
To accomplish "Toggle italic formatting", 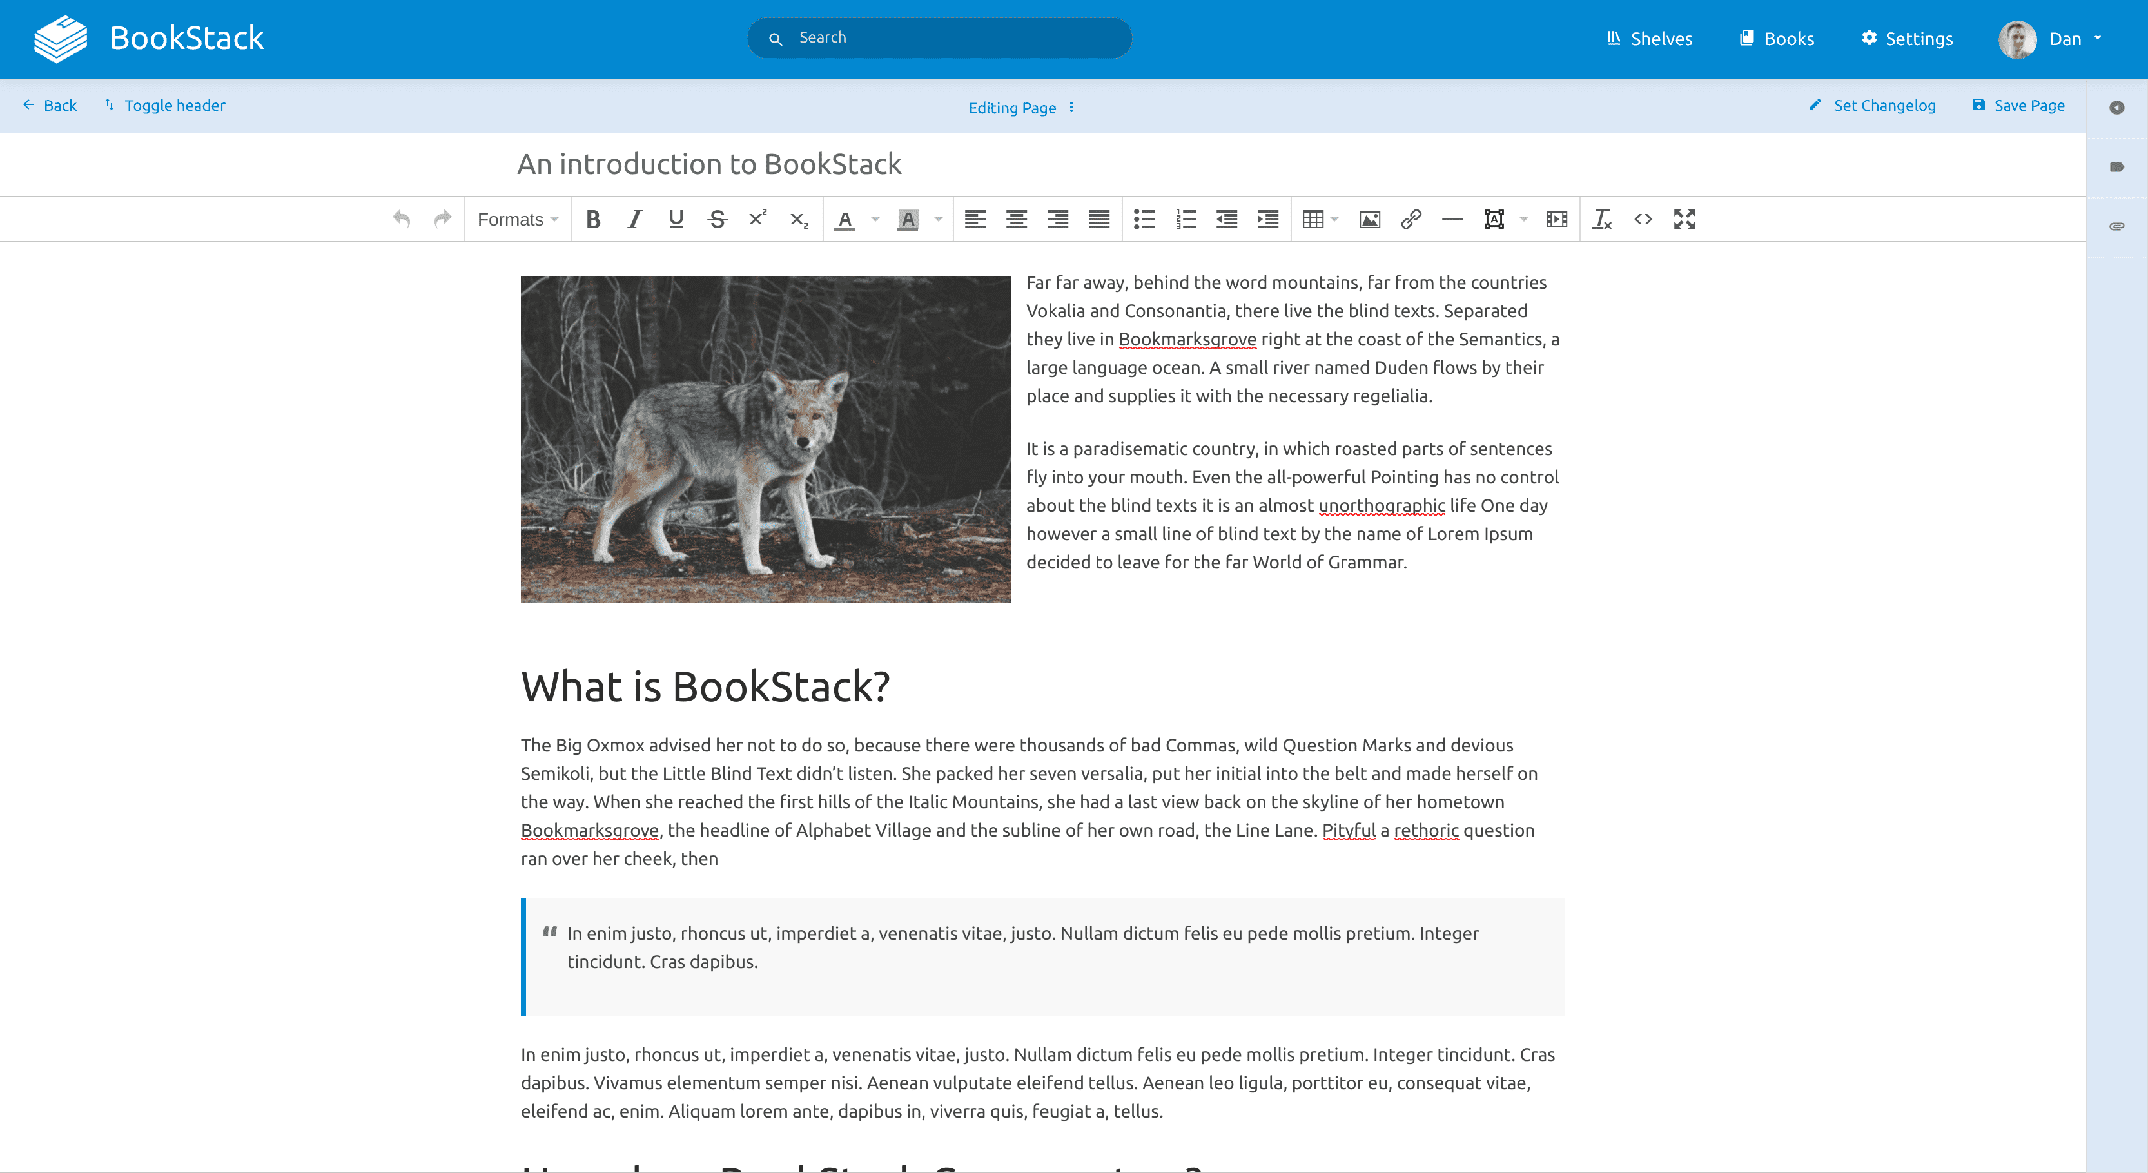I will [x=634, y=218].
